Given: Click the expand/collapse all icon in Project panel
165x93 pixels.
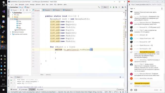Looking at the screenshot, I should click(x=23, y=10).
